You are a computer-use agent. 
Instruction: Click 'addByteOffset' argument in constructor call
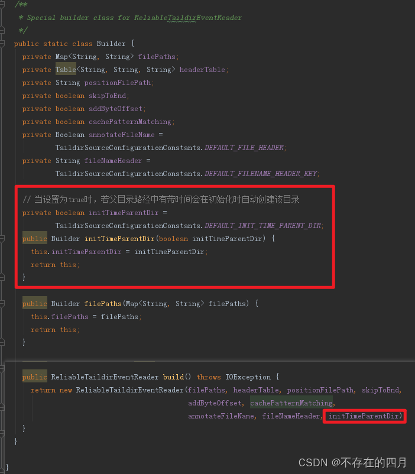coord(215,403)
